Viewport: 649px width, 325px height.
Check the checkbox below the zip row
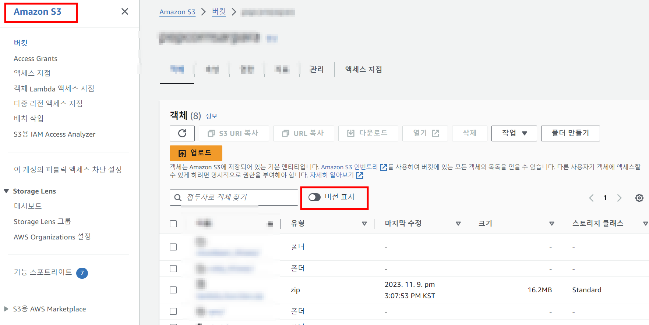(173, 311)
